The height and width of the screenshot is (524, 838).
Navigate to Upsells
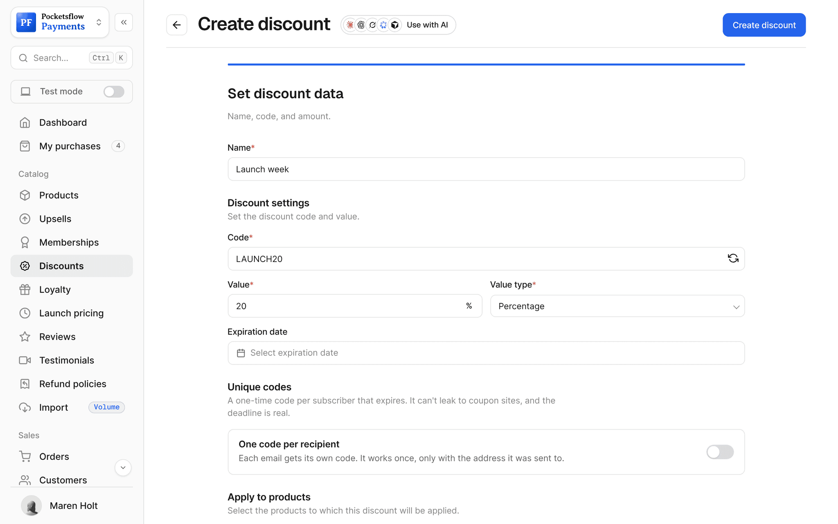pyautogui.click(x=72, y=219)
